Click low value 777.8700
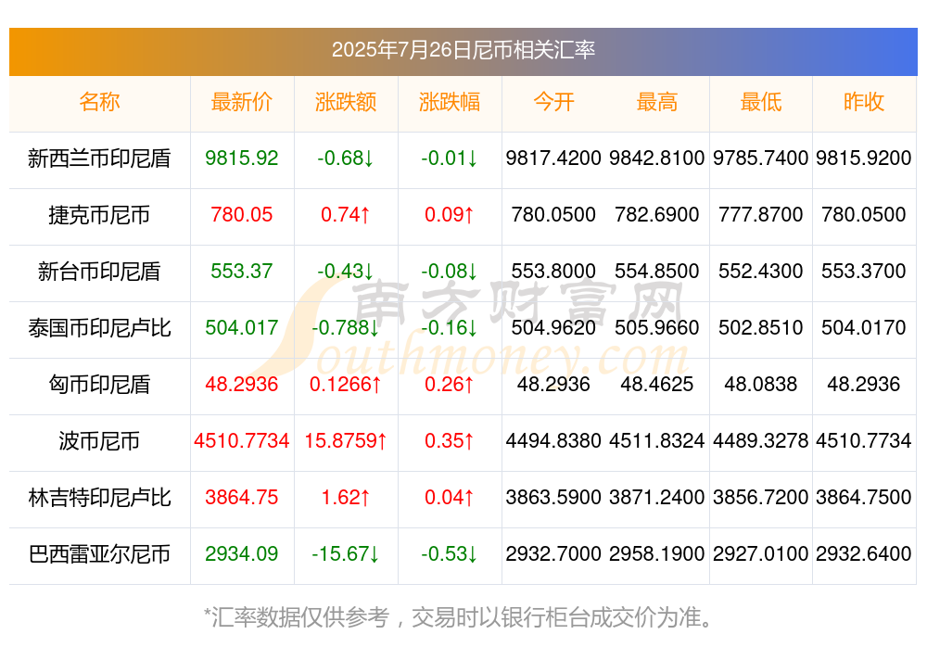Image resolution: width=927 pixels, height=647 pixels. pyautogui.click(x=760, y=215)
